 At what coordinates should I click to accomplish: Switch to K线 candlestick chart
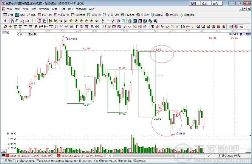[x=31, y=15]
